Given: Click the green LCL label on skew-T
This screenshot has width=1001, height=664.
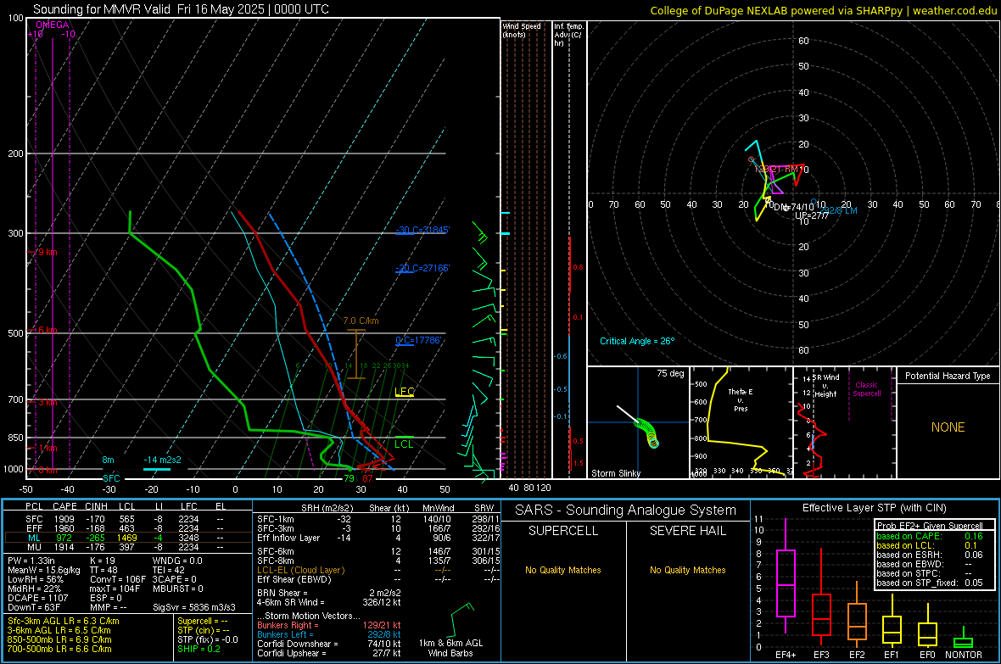Looking at the screenshot, I should click(x=404, y=444).
